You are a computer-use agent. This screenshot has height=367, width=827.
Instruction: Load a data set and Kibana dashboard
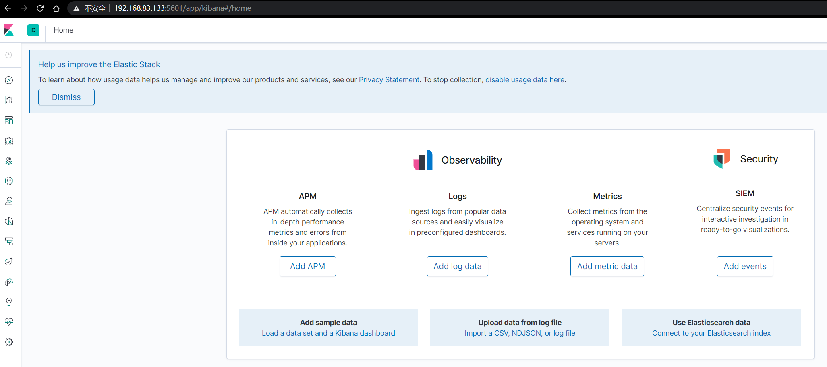click(x=328, y=333)
